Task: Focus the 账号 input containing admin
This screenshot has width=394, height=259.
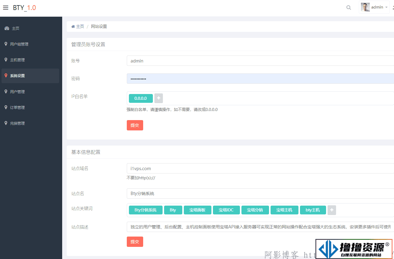Action: [x=260, y=61]
